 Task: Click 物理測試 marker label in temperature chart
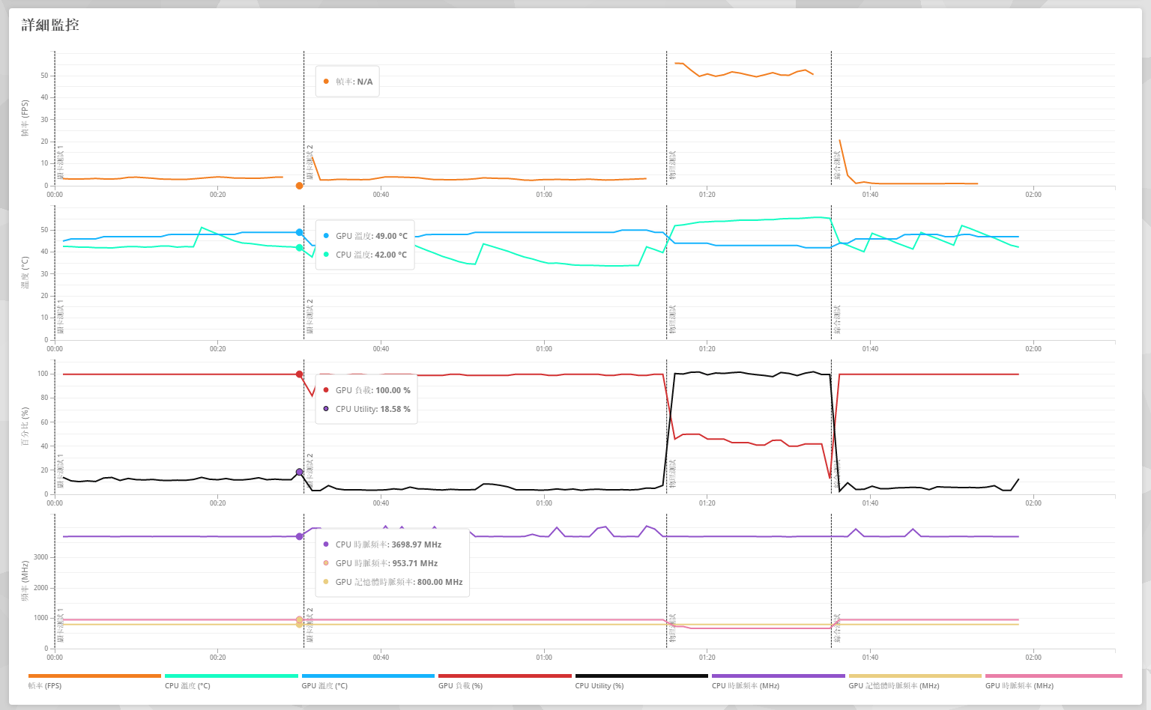[x=672, y=319]
